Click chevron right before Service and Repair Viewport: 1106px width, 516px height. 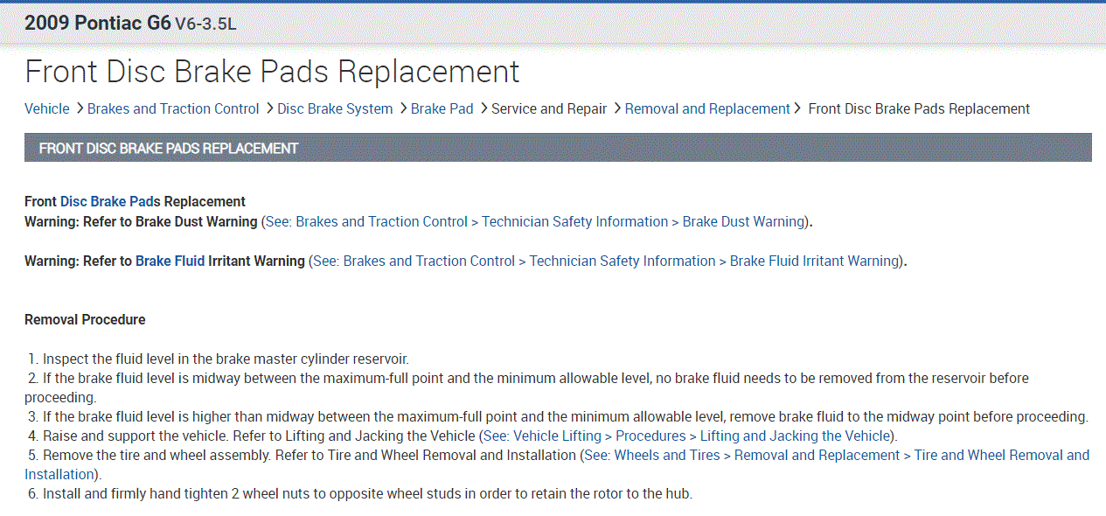(483, 108)
